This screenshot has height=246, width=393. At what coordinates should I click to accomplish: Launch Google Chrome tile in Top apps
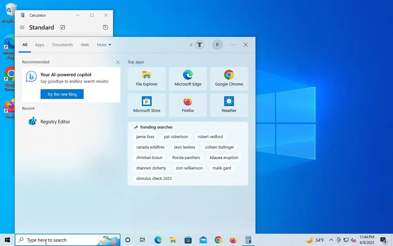click(229, 79)
